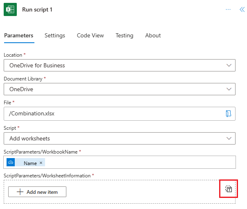This screenshot has height=209, width=247.
Task: Click the ScriptParameters/WorksheetInformation label
Action: click(x=47, y=176)
